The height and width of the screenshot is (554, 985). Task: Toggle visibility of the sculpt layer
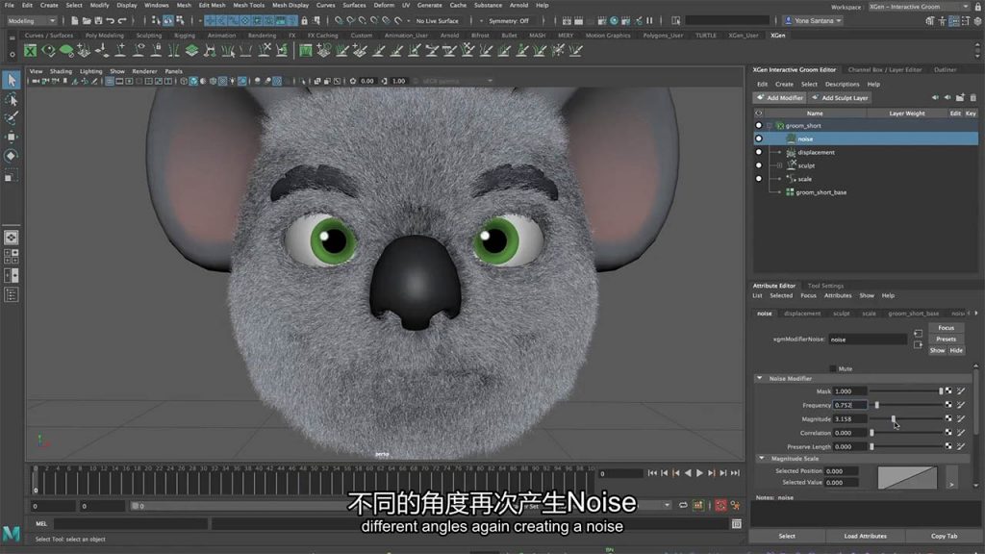point(759,165)
